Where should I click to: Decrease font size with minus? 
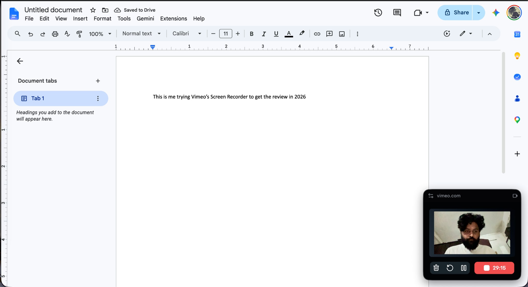tap(213, 34)
